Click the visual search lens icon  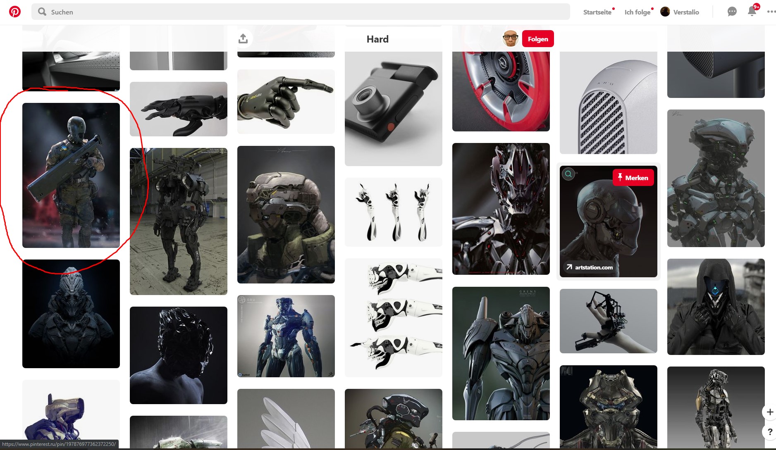[x=568, y=174]
